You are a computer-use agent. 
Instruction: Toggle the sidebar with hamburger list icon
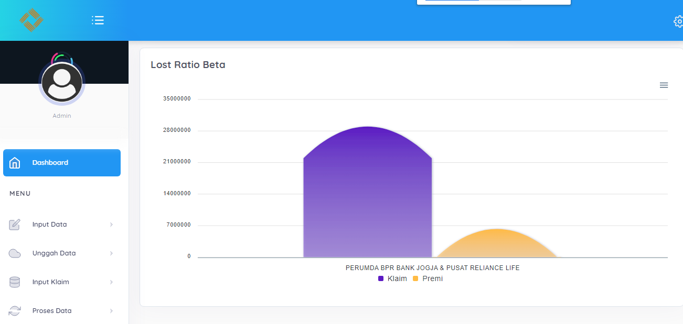[98, 20]
